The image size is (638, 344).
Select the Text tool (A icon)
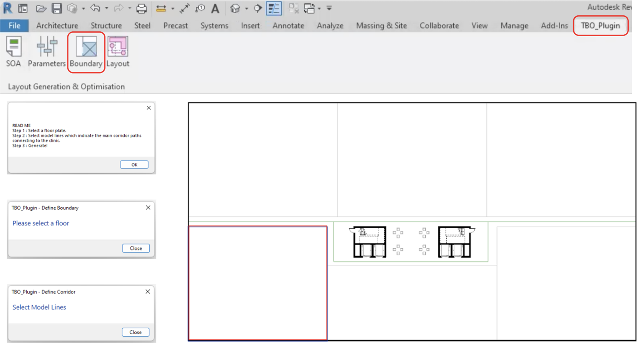tap(215, 8)
